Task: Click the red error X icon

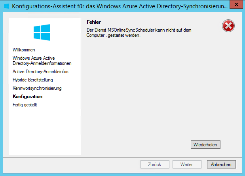Action: [x=228, y=26]
